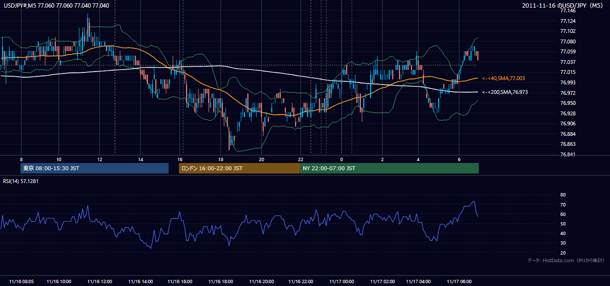Click hour label 10 under the price chart
610x286 pixels.
click(x=59, y=159)
